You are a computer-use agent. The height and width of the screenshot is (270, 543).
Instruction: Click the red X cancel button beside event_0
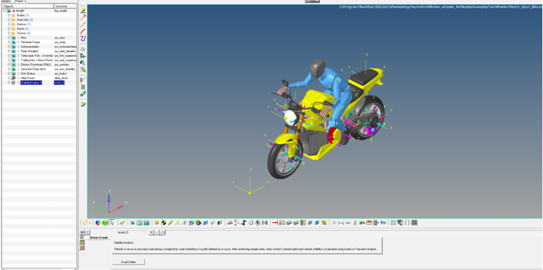pyautogui.click(x=151, y=232)
